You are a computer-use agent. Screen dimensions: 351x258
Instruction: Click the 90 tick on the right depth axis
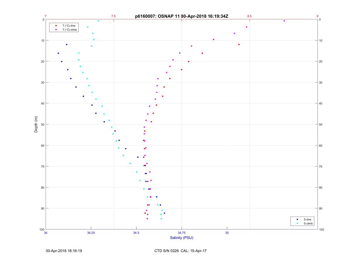[x=321, y=208]
